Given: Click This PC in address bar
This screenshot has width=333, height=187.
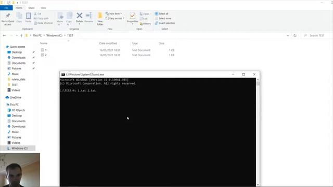Looking at the screenshot, I should [37, 35].
